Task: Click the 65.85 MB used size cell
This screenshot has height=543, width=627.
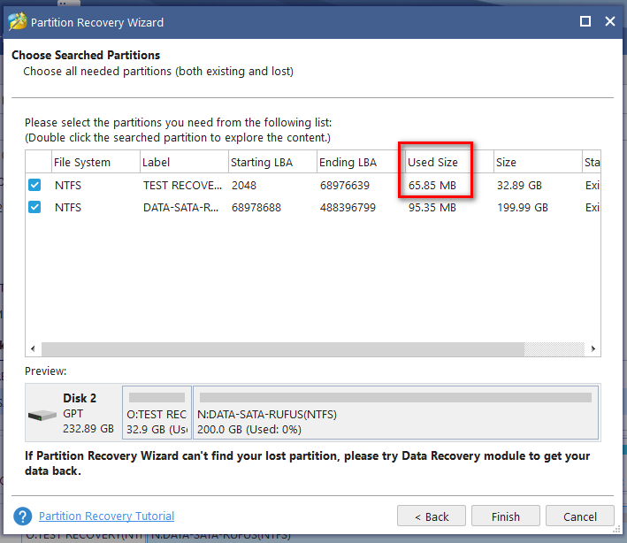Action: (432, 185)
